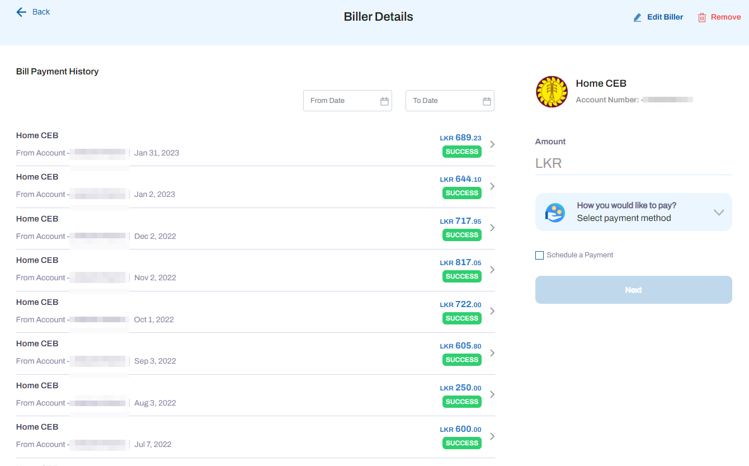This screenshot has height=466, width=749.
Task: Click the SUCCESS badge for LKR 722.00
Action: 462,318
